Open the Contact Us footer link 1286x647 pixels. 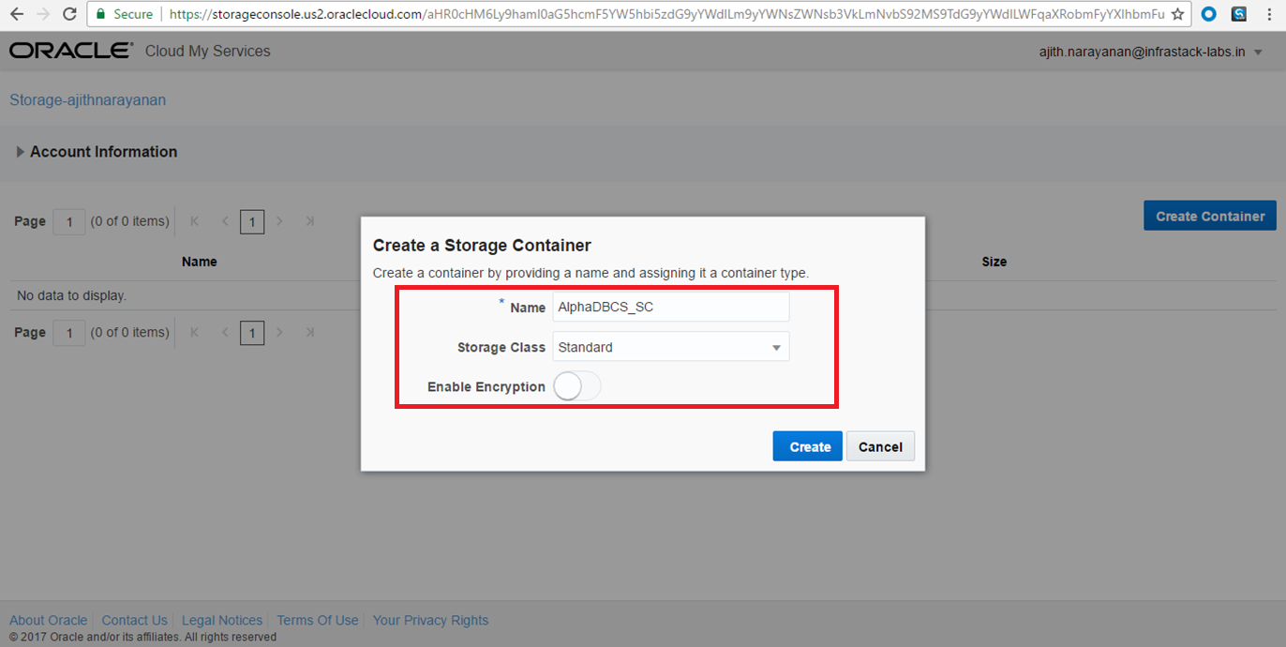tap(135, 620)
